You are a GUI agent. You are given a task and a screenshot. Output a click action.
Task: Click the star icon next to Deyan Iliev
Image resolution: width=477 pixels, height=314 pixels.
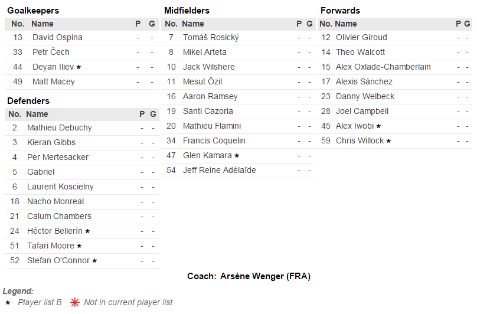point(79,67)
